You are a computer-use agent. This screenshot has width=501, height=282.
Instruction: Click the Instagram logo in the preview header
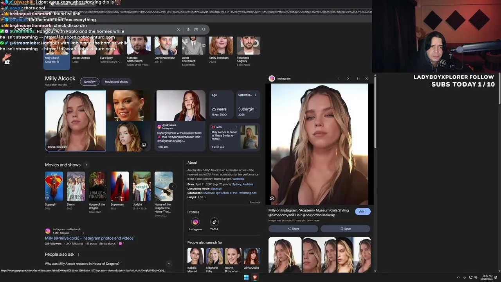click(x=272, y=79)
